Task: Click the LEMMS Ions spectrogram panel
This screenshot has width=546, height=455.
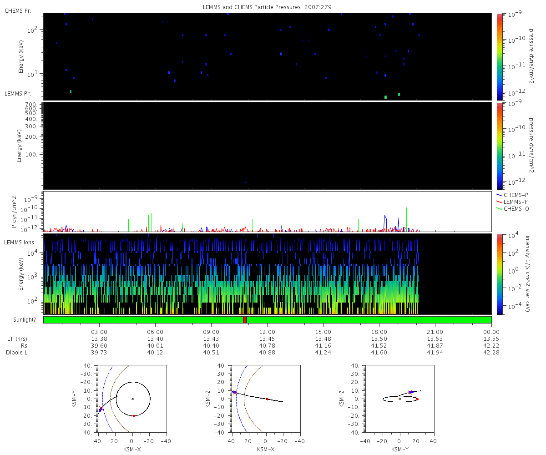Action: point(268,274)
